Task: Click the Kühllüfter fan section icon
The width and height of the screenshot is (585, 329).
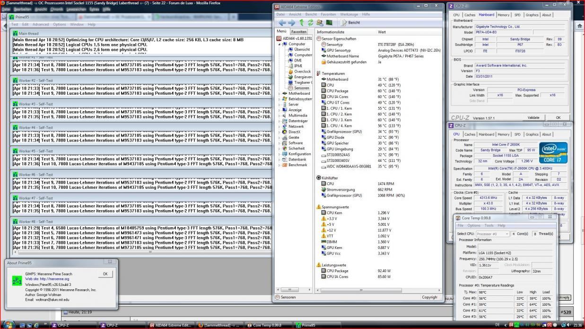Action: click(319, 178)
